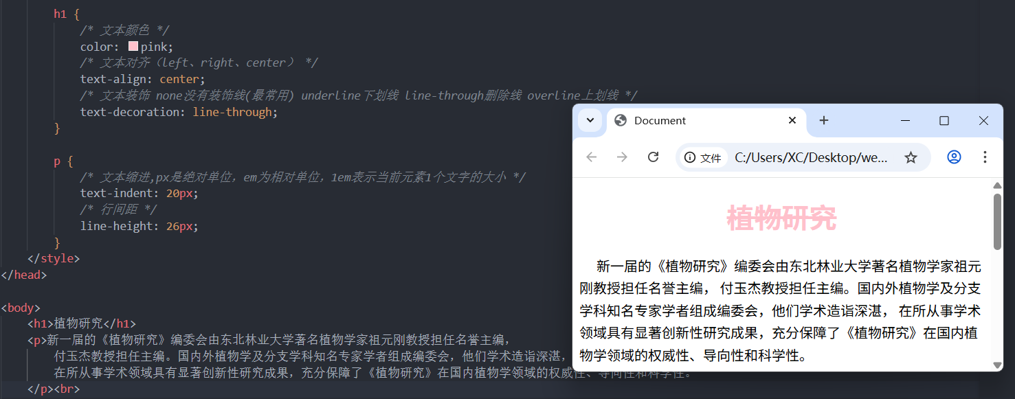Click the address bar file path
The image size is (1015, 399).
click(811, 157)
